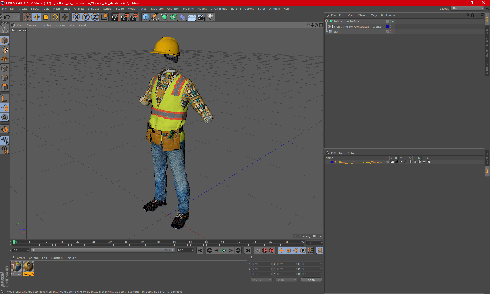Collapse Subdivision Surface hierarchy

click(326, 21)
